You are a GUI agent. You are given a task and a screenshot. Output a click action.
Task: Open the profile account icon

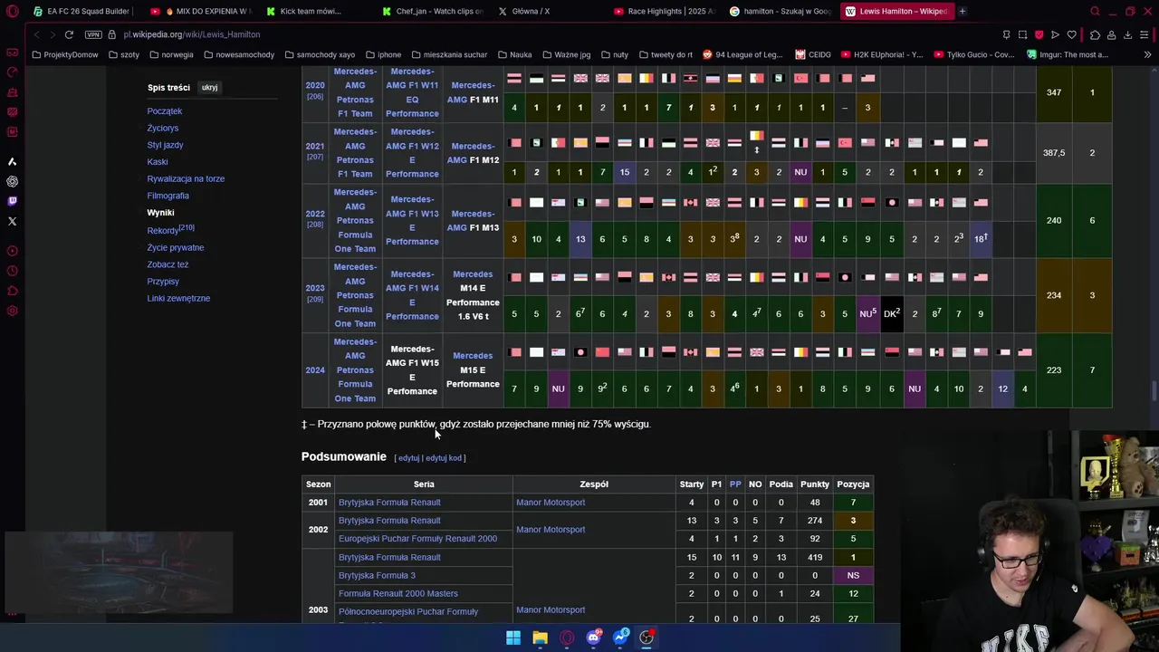pyautogui.click(x=1111, y=34)
